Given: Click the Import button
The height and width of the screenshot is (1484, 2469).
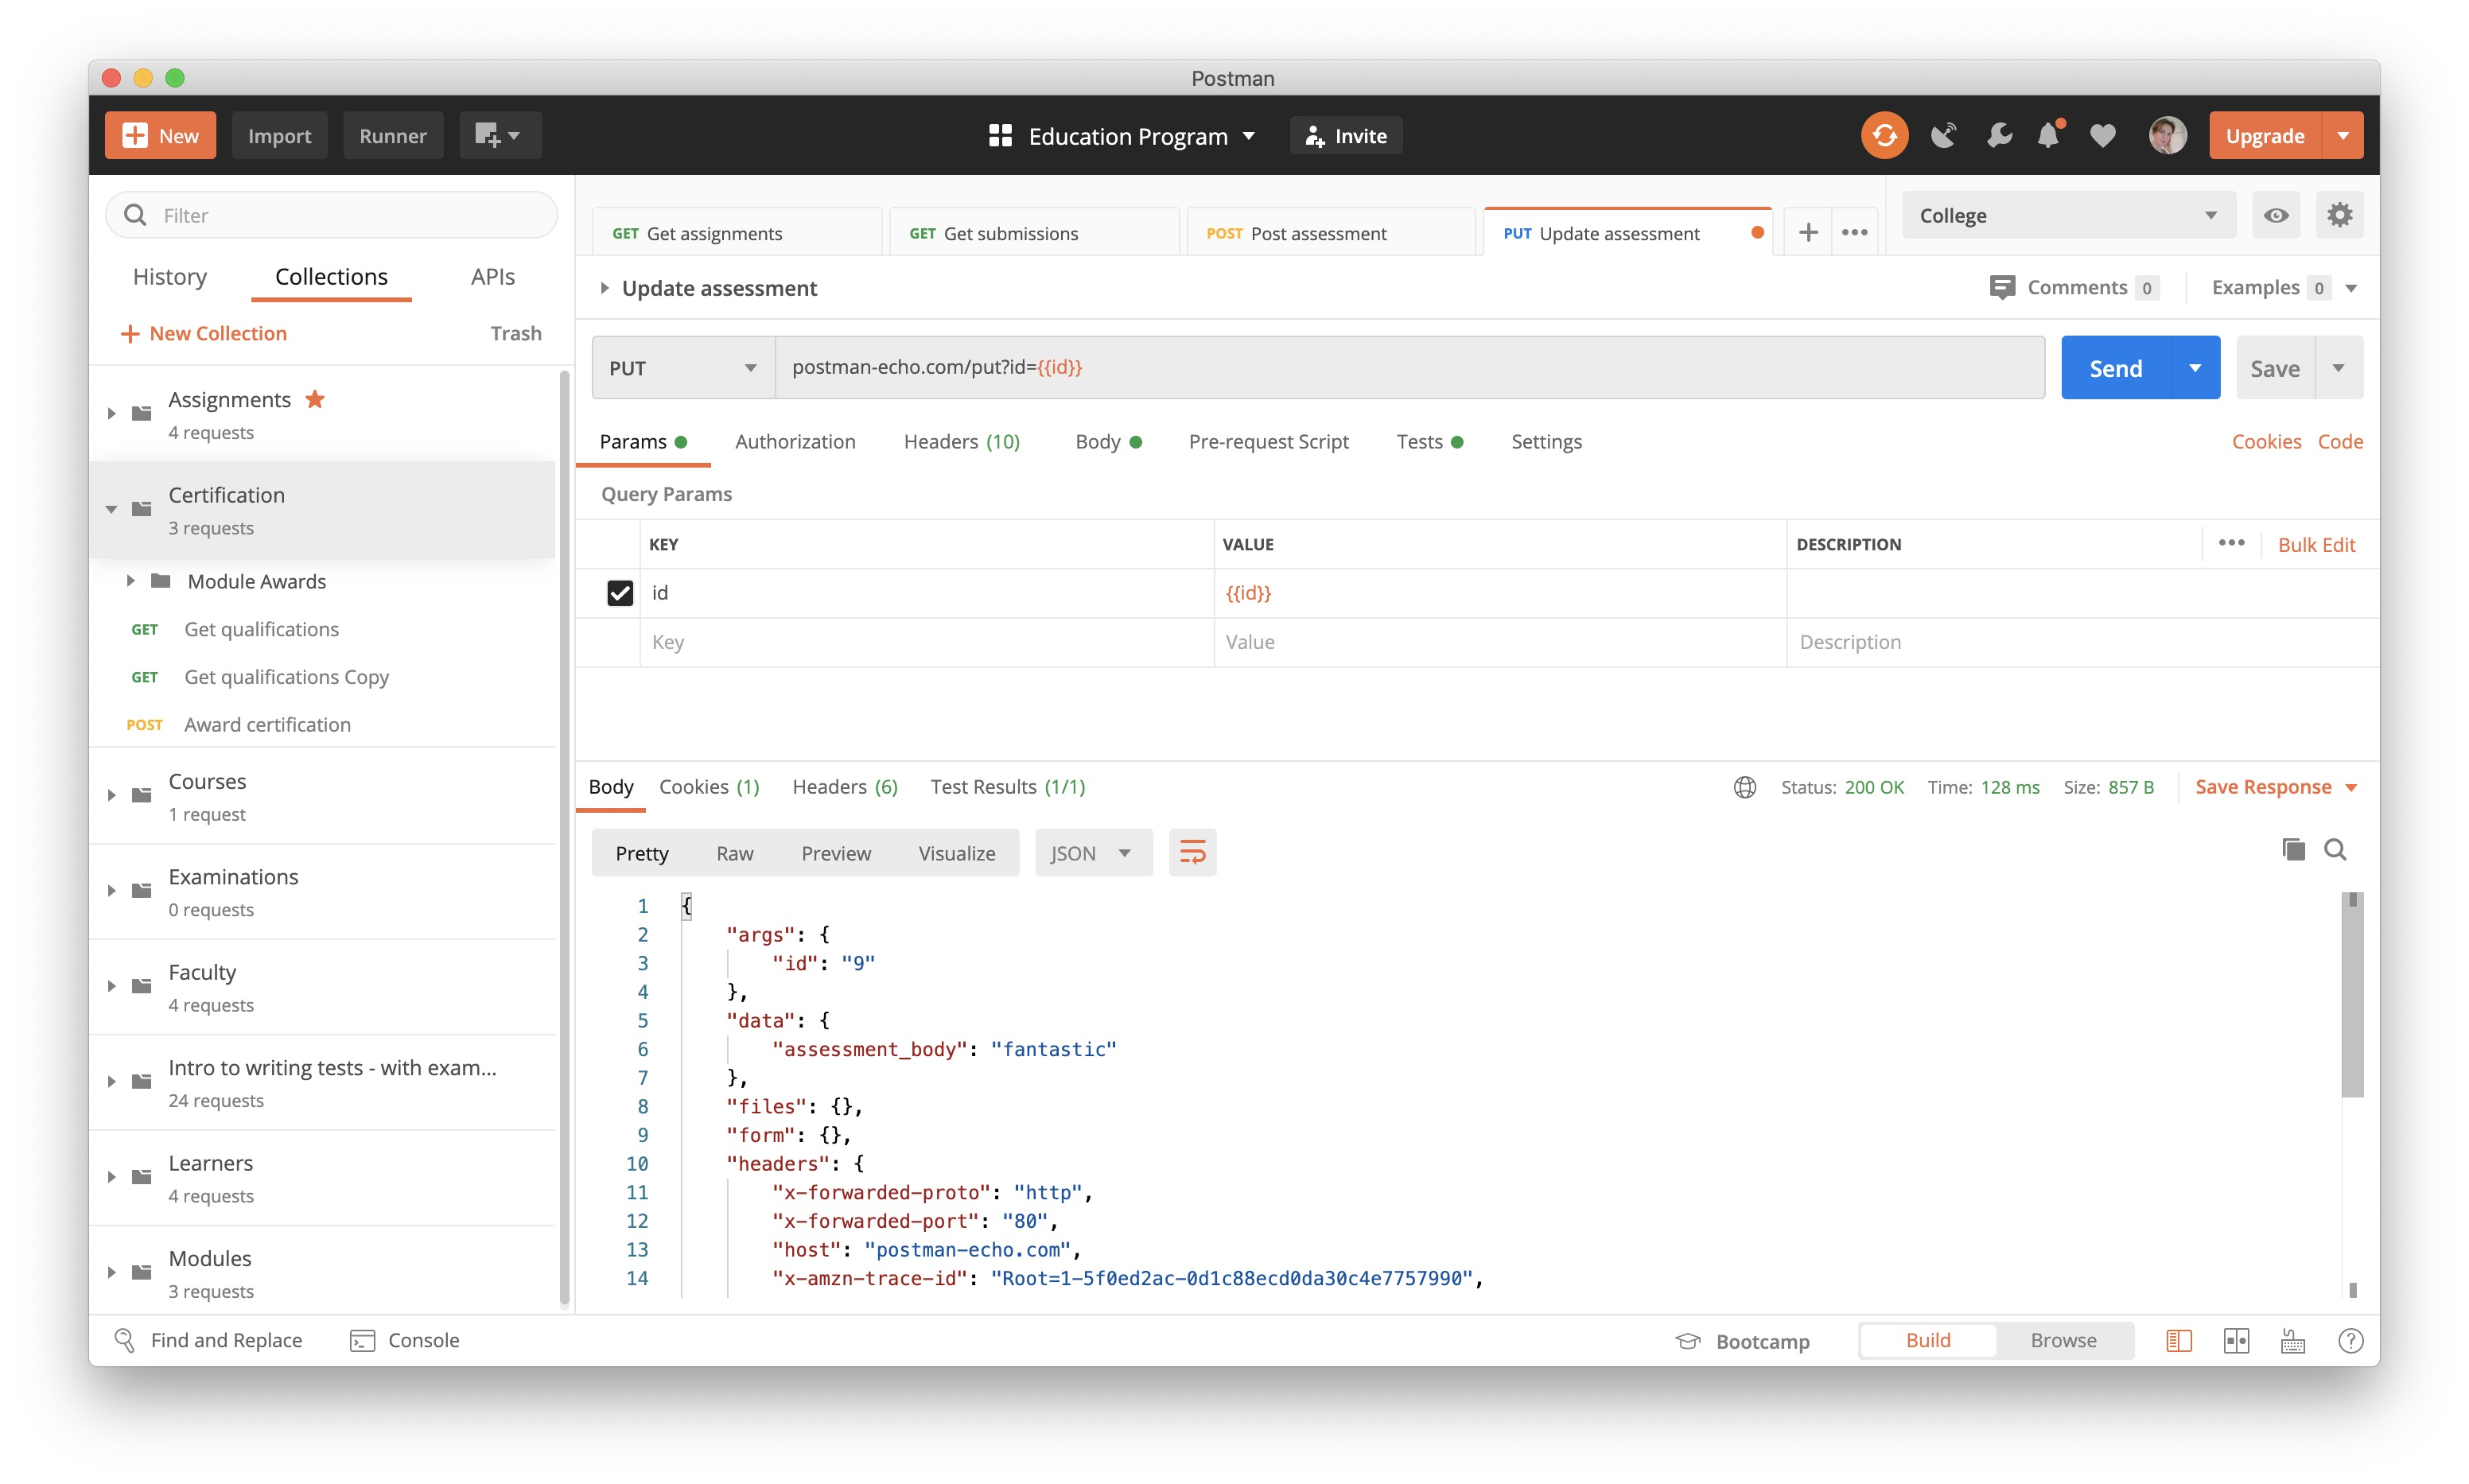Looking at the screenshot, I should click(279, 135).
